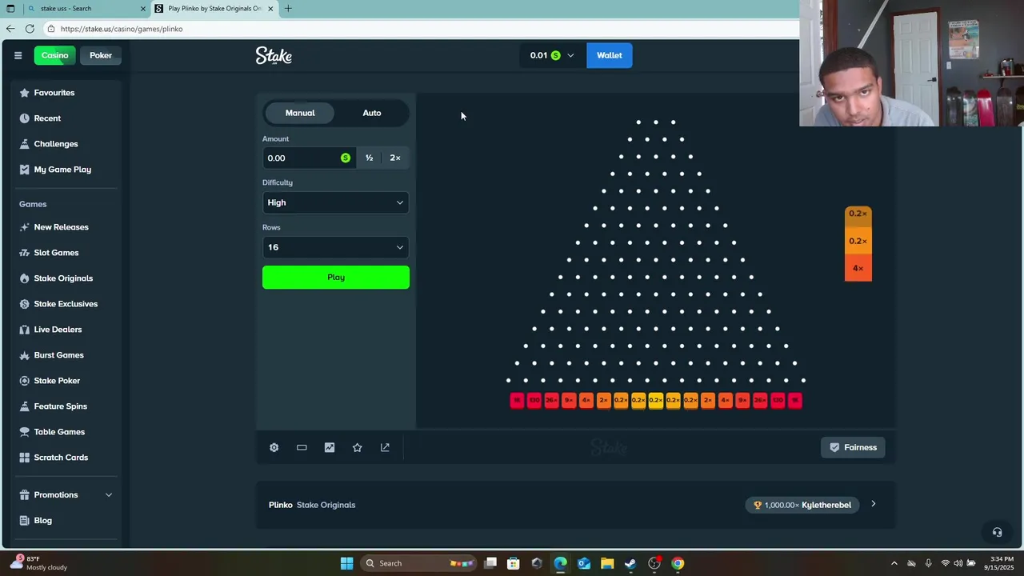Open the Windows Start menu
Screen dimensions: 1024x576
346,563
